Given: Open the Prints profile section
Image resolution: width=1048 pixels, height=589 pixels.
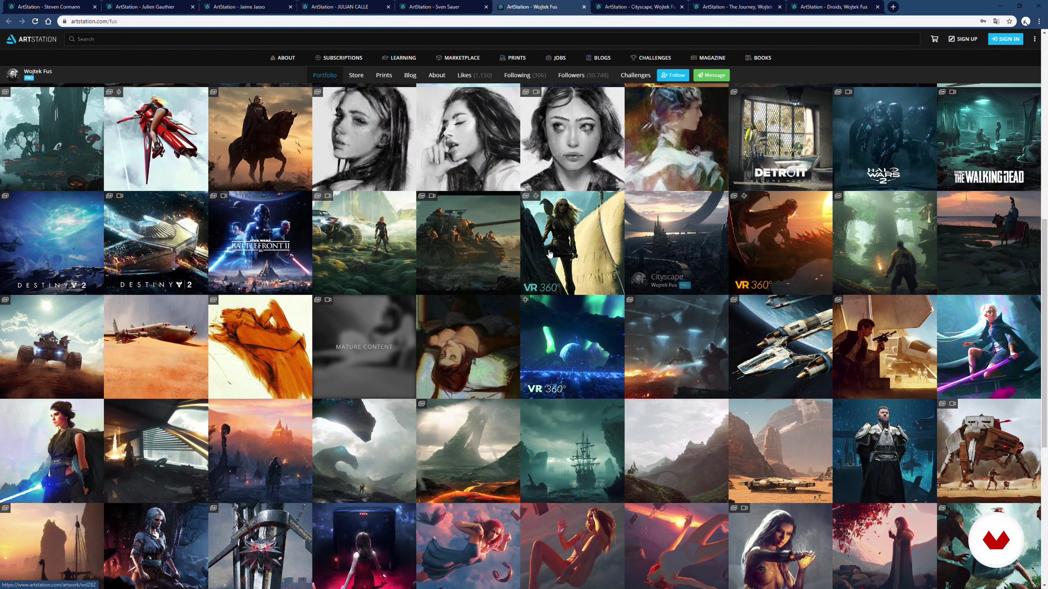Looking at the screenshot, I should pyautogui.click(x=384, y=75).
